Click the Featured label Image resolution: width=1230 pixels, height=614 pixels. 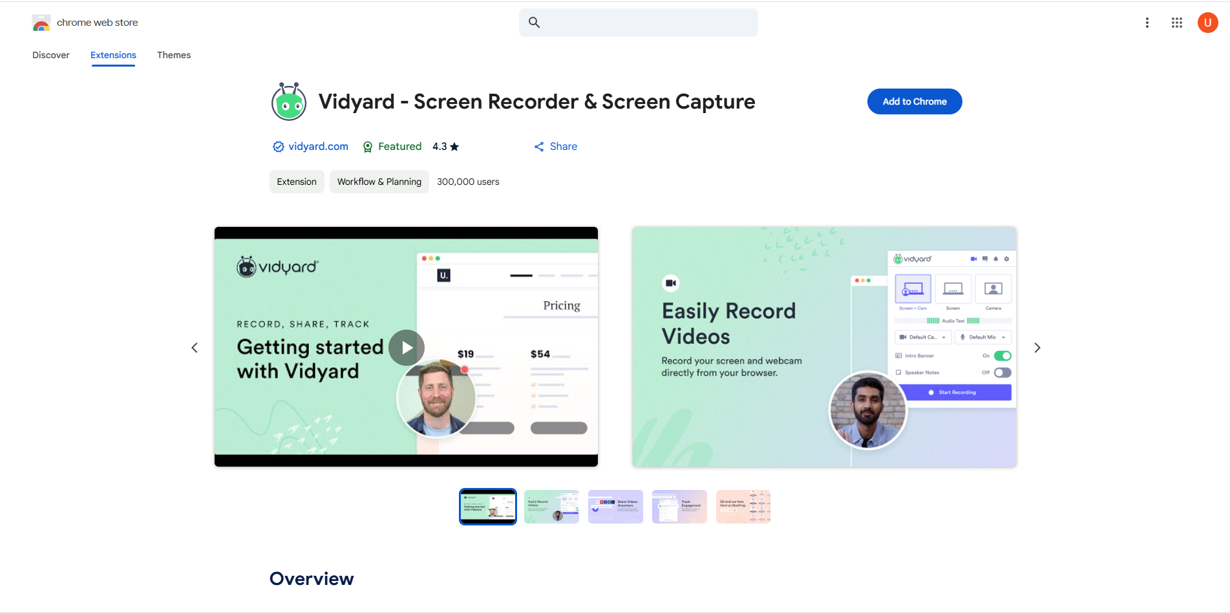coord(399,147)
